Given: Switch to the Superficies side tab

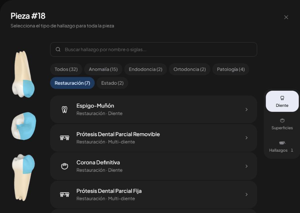Looking at the screenshot, I should tap(282, 124).
